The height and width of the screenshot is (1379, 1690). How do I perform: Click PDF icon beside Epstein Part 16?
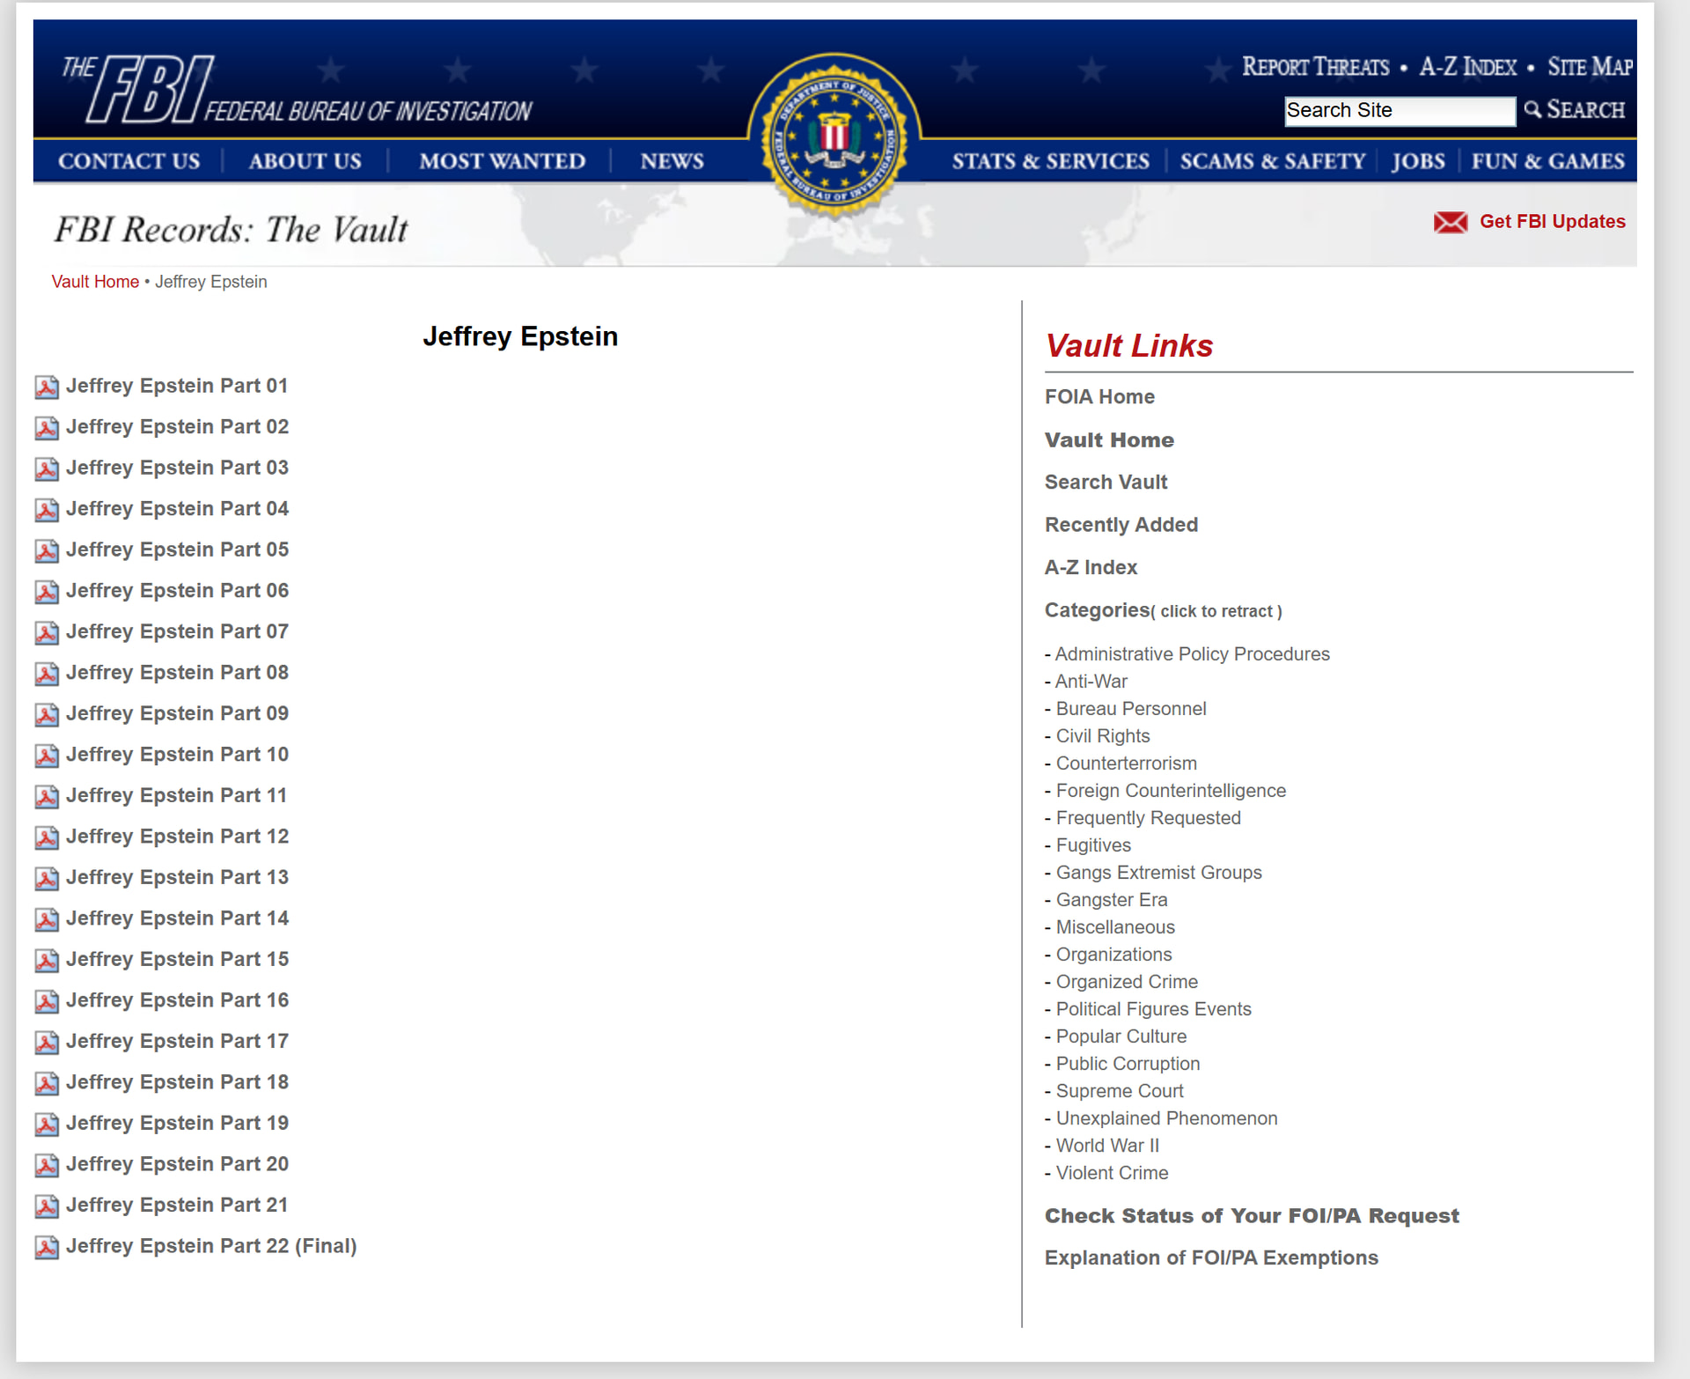coord(47,1001)
